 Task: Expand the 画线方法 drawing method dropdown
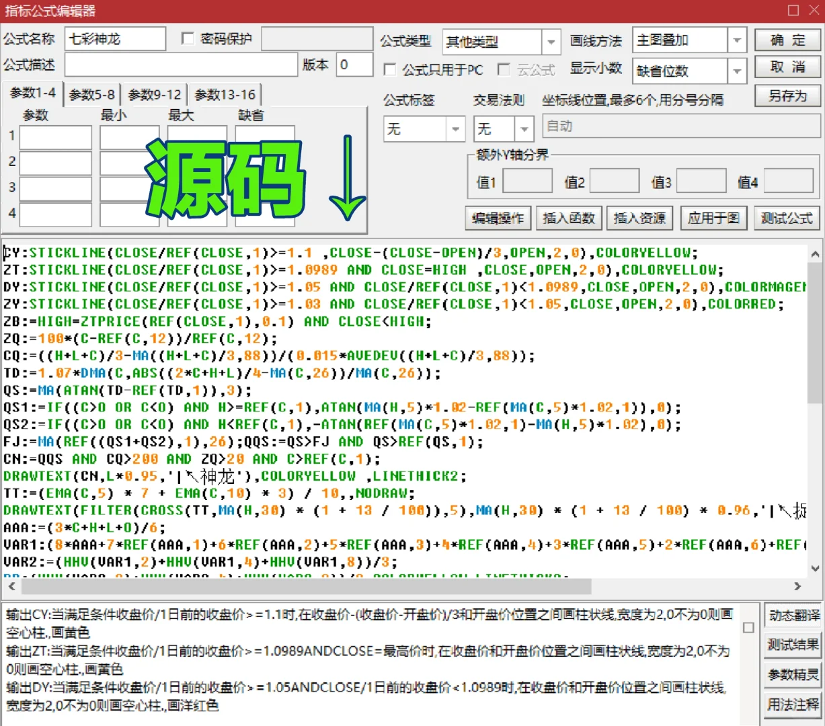[737, 40]
